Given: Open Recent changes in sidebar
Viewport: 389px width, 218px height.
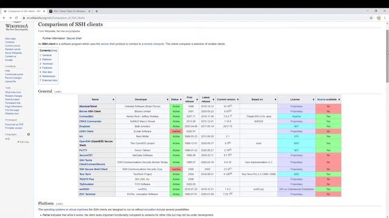Looking at the screenshot, I should coord(13,78).
